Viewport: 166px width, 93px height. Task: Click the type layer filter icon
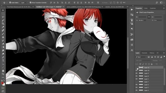coord(155,57)
